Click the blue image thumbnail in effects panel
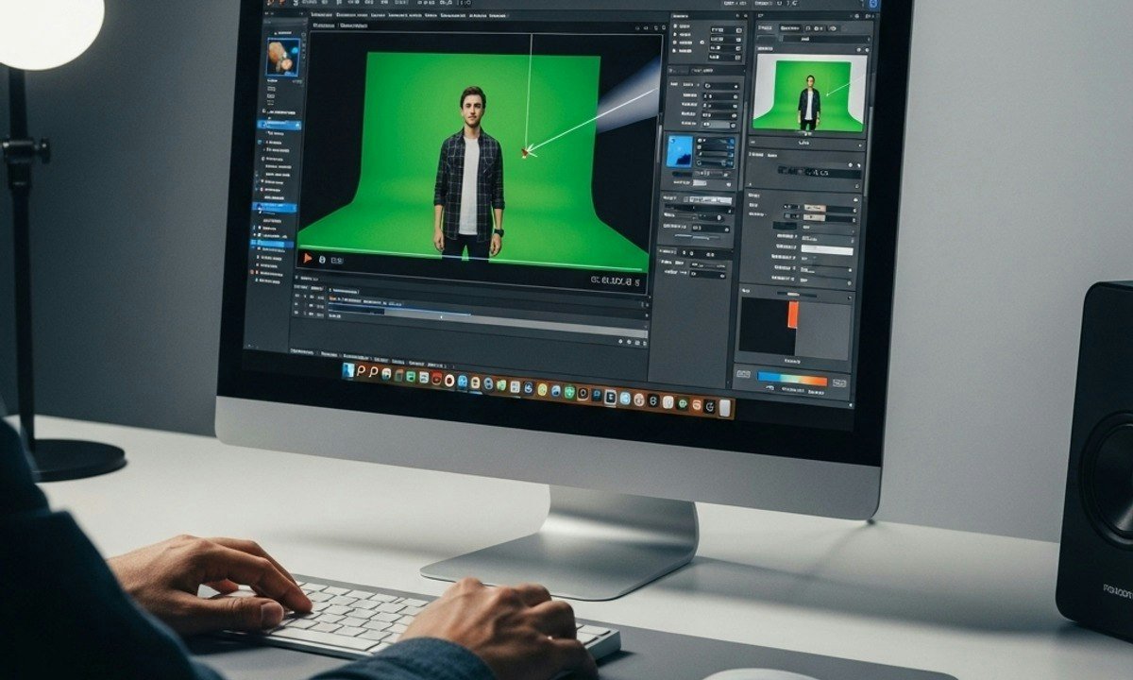Image resolution: width=1133 pixels, height=680 pixels. coord(680,150)
